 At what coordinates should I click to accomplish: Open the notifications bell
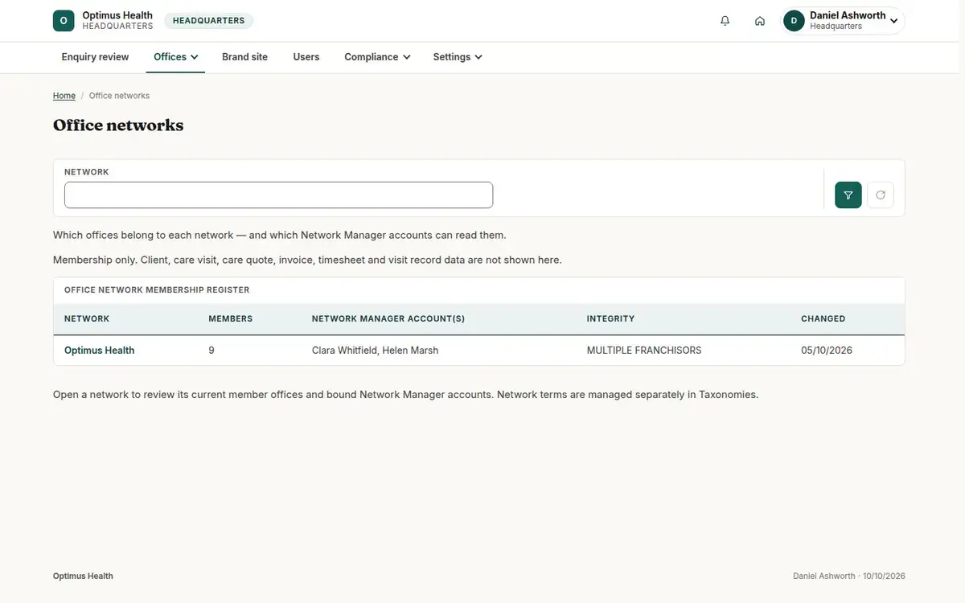725,21
